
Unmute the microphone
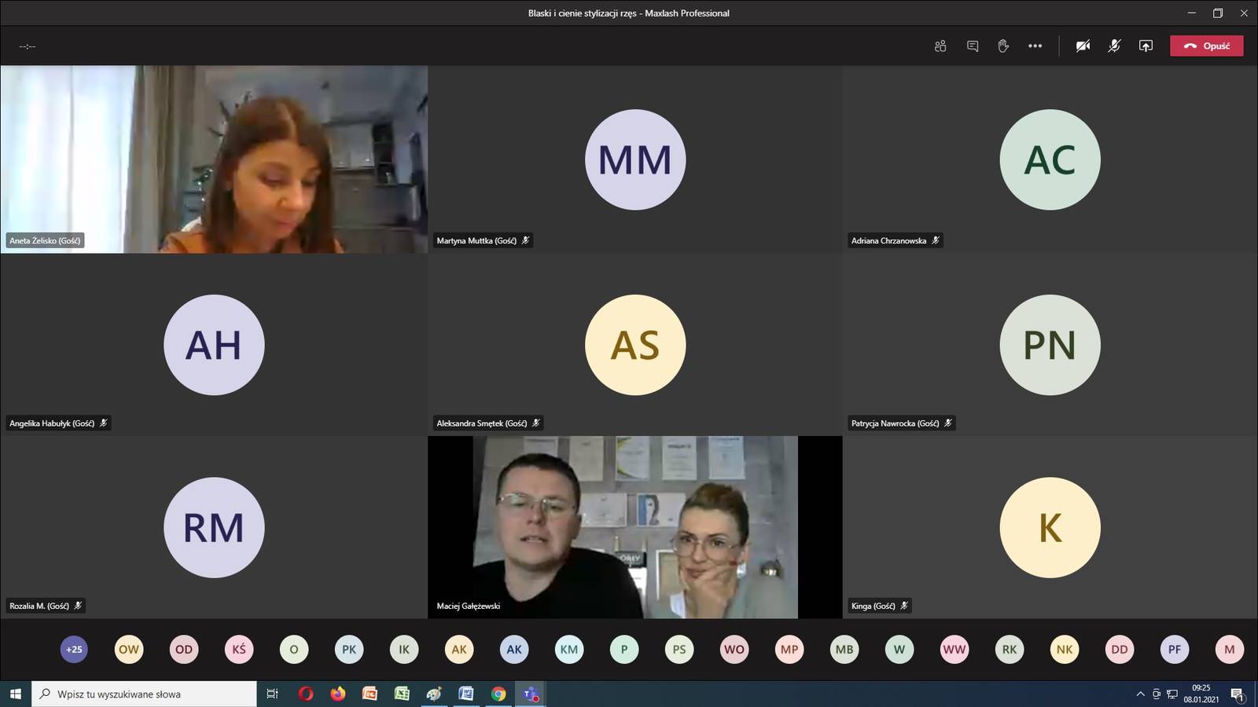click(1114, 46)
